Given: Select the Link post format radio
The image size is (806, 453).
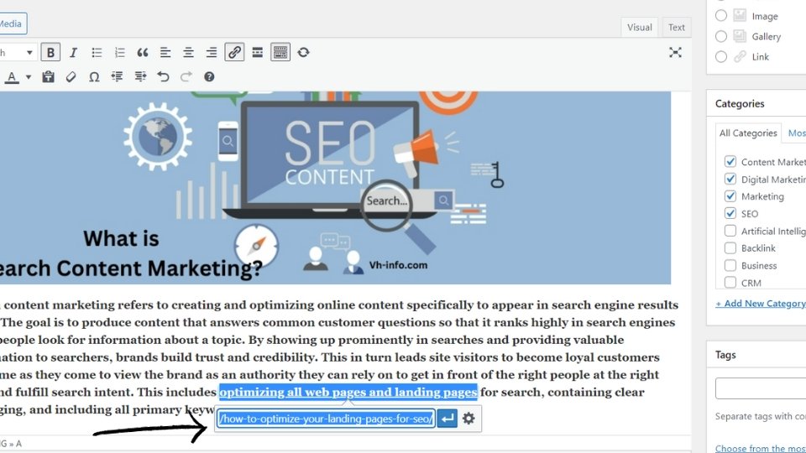Looking at the screenshot, I should pyautogui.click(x=721, y=56).
